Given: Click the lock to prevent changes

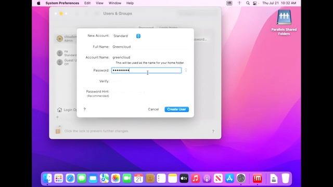Looking at the screenshot, I should 58,130.
